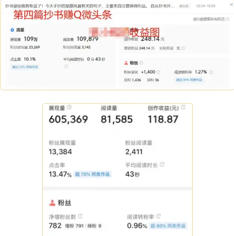Screen dimensions: 234x236
Task: Click the 微头条 tag beside date
Action: pyautogui.click(x=184, y=6)
